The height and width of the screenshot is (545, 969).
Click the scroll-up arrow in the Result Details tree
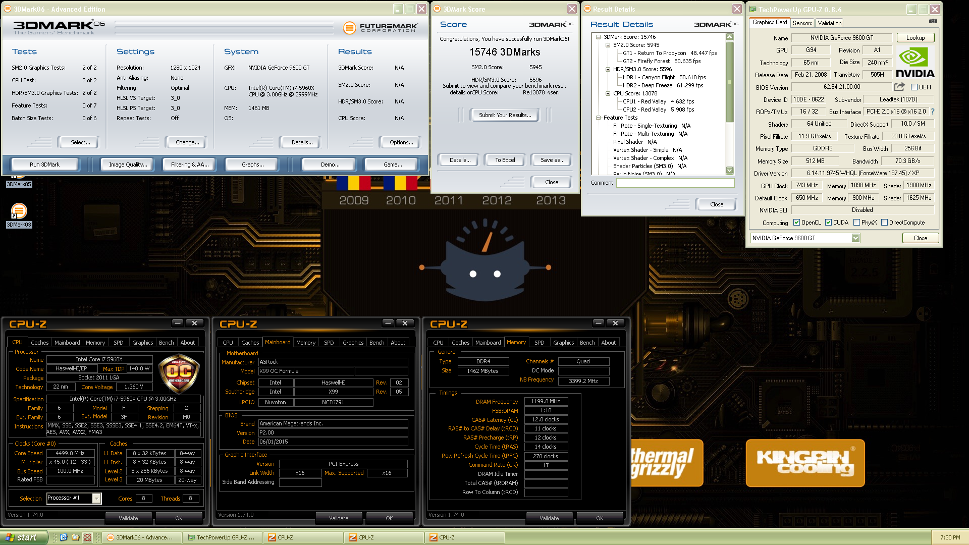729,37
